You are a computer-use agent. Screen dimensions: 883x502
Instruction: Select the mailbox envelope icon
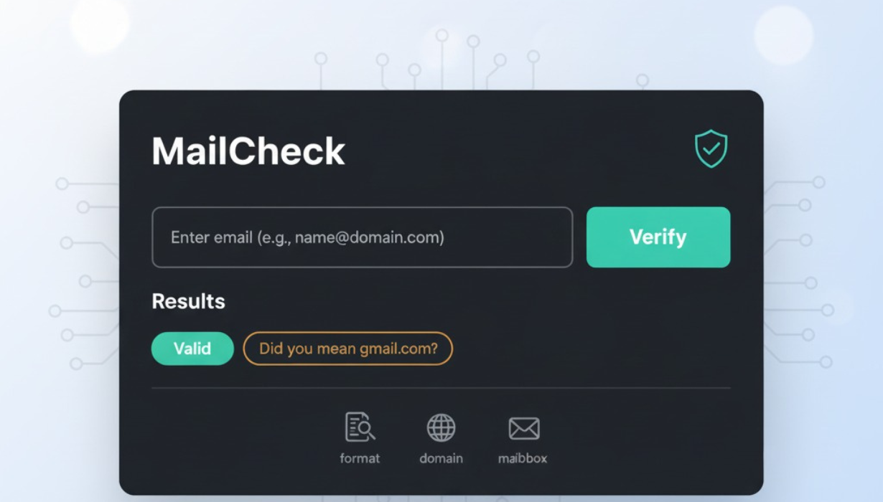pyautogui.click(x=523, y=429)
